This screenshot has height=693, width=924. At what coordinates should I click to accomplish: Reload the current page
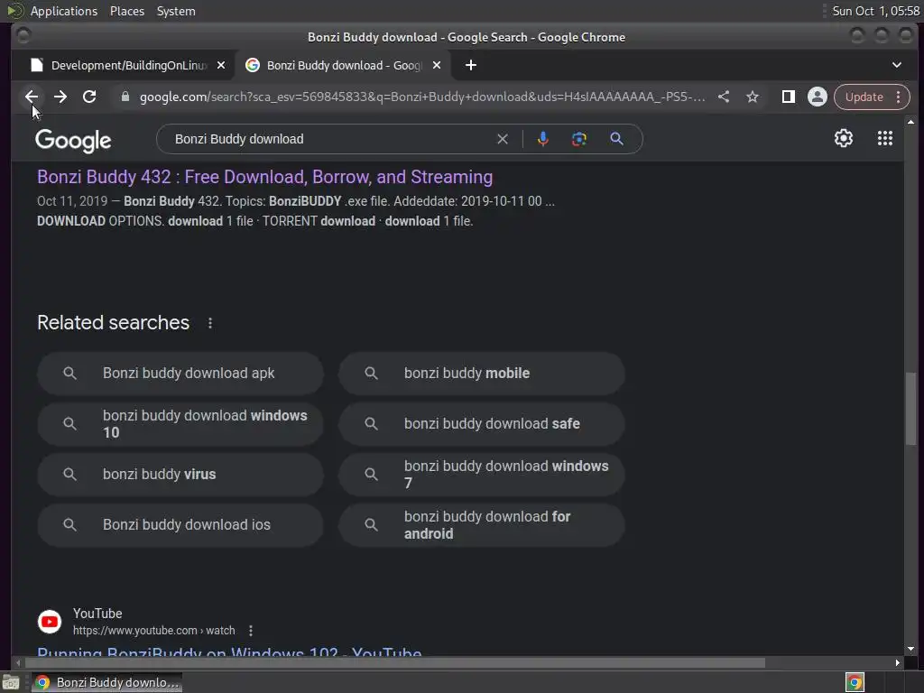pyautogui.click(x=89, y=97)
